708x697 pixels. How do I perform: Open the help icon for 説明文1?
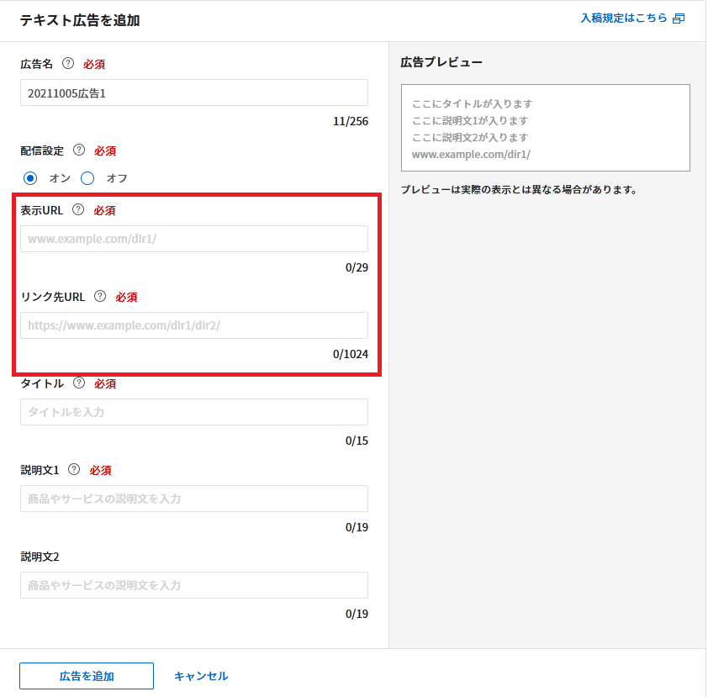(x=74, y=470)
